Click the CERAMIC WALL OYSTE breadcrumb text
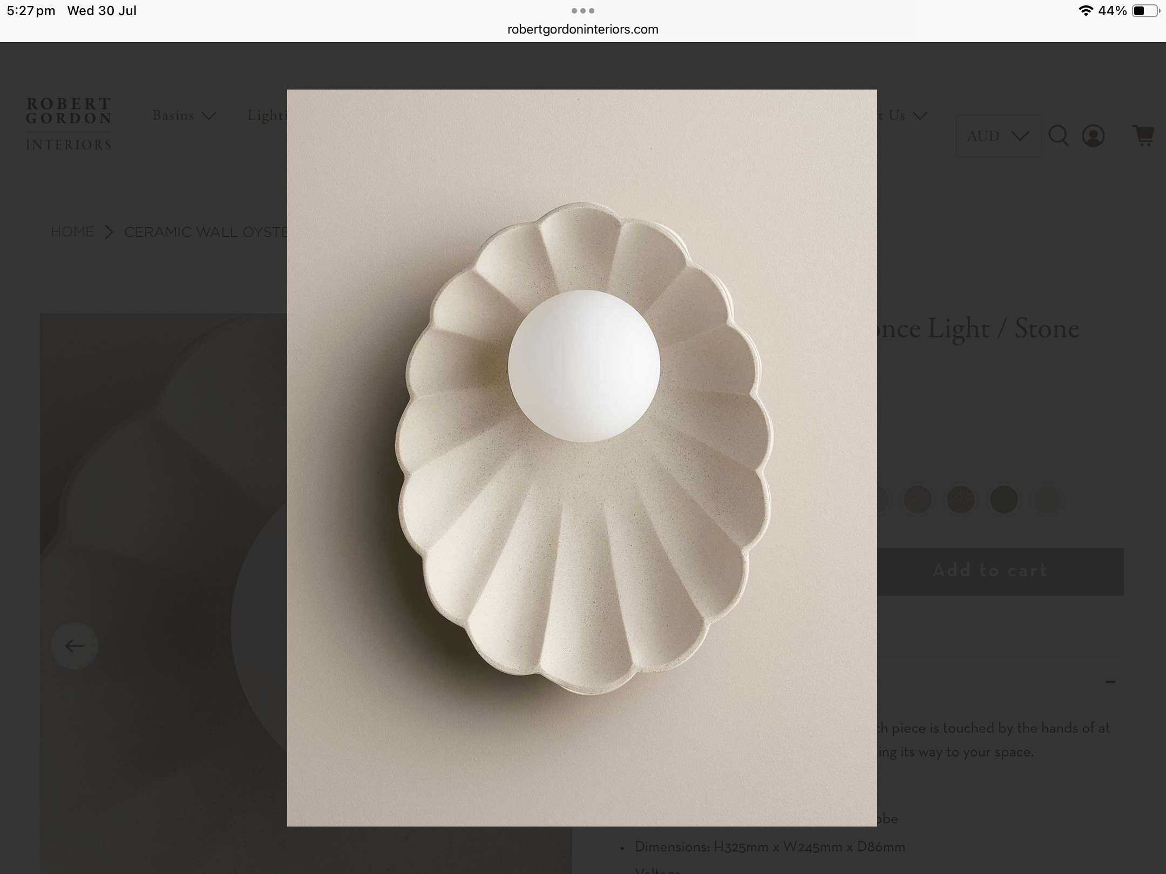 (206, 232)
